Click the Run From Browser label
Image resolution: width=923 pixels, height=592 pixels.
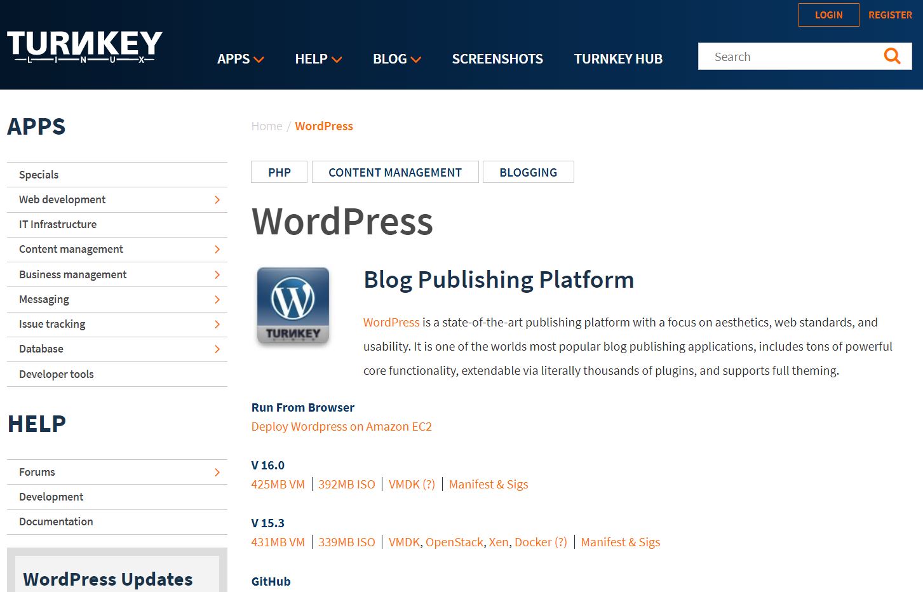point(303,407)
